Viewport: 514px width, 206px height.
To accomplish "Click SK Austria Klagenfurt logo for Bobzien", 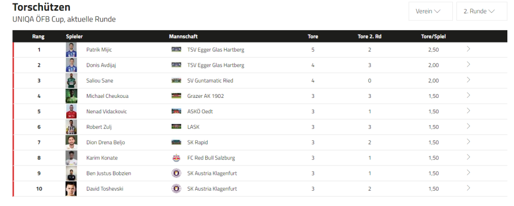I will (176, 173).
